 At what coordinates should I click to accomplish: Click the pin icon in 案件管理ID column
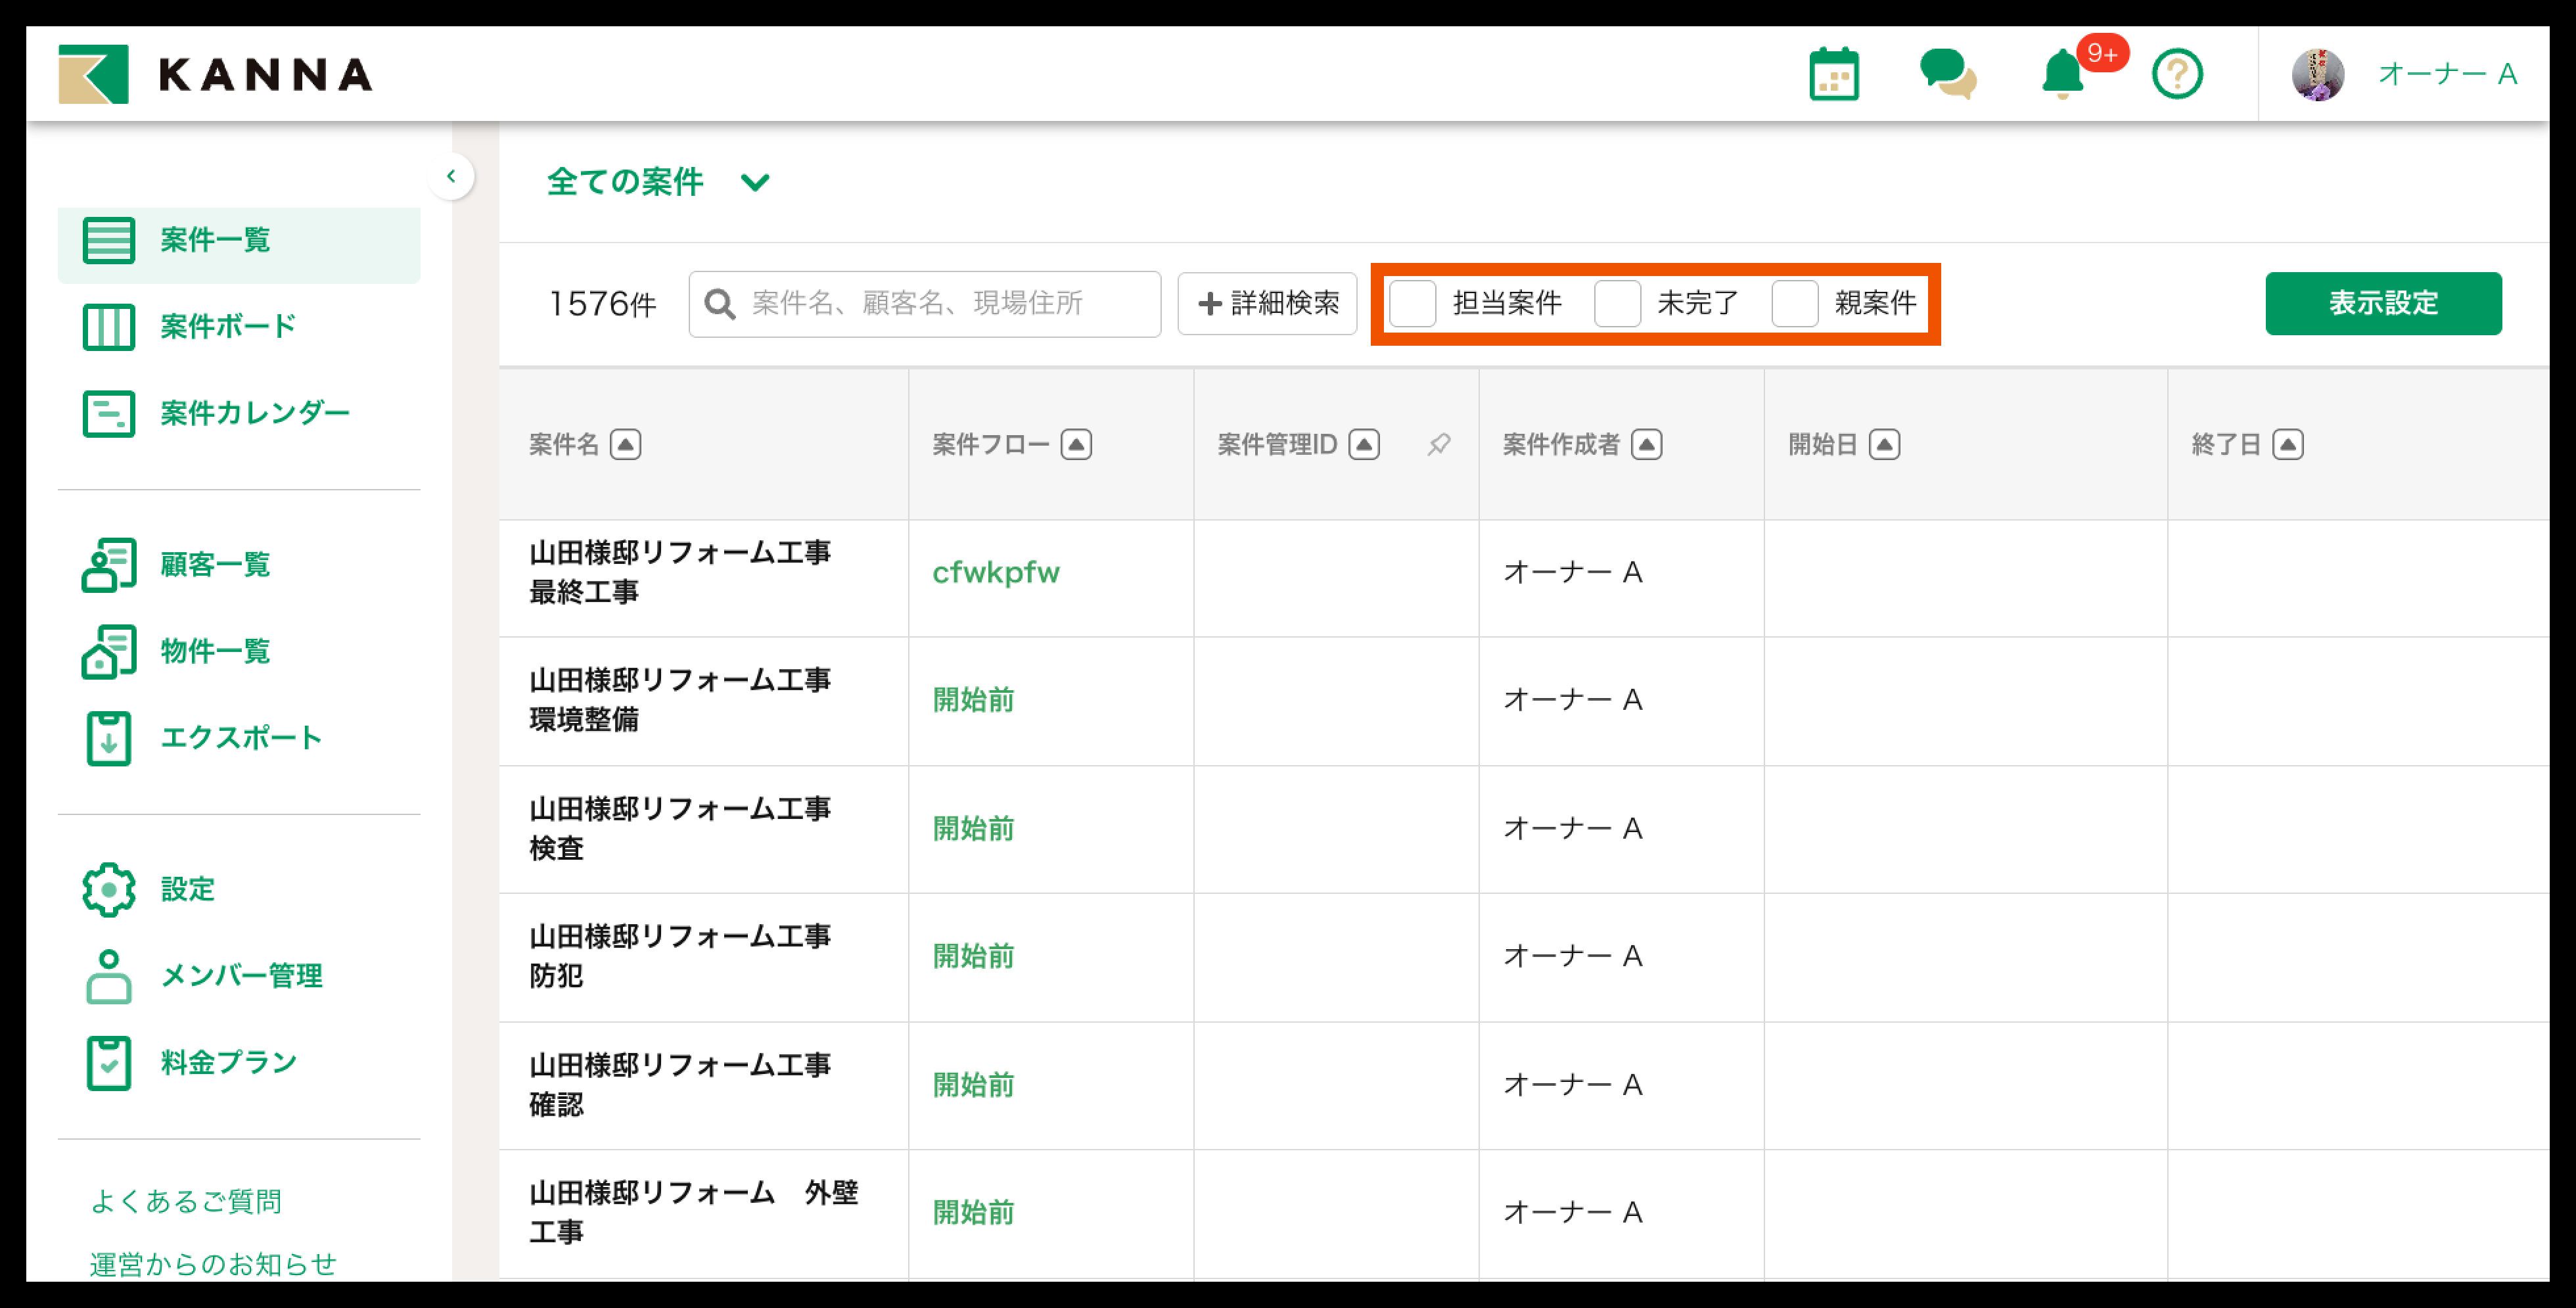(x=1438, y=444)
